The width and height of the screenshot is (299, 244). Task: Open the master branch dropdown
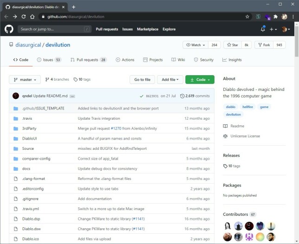[x=25, y=80]
